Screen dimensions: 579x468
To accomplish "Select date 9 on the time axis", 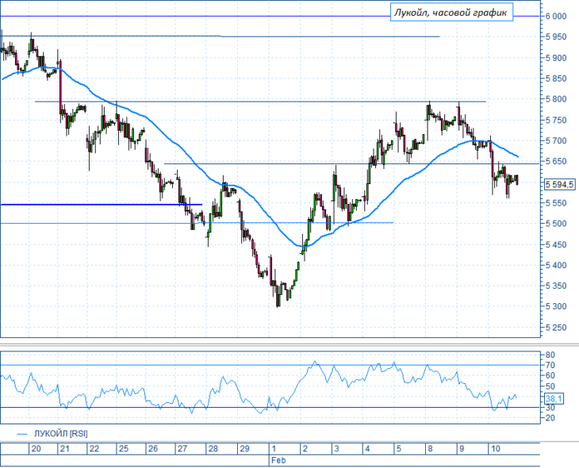I will 462,449.
